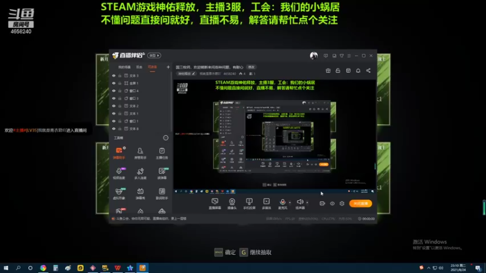Select the highlighted third scene tab
Image resolution: width=486 pixels, height=273 pixels.
152,67
